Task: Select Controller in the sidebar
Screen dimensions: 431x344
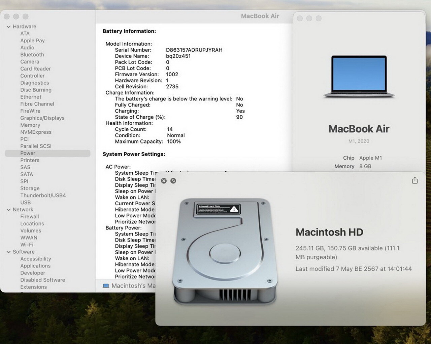Action: pyautogui.click(x=32, y=76)
